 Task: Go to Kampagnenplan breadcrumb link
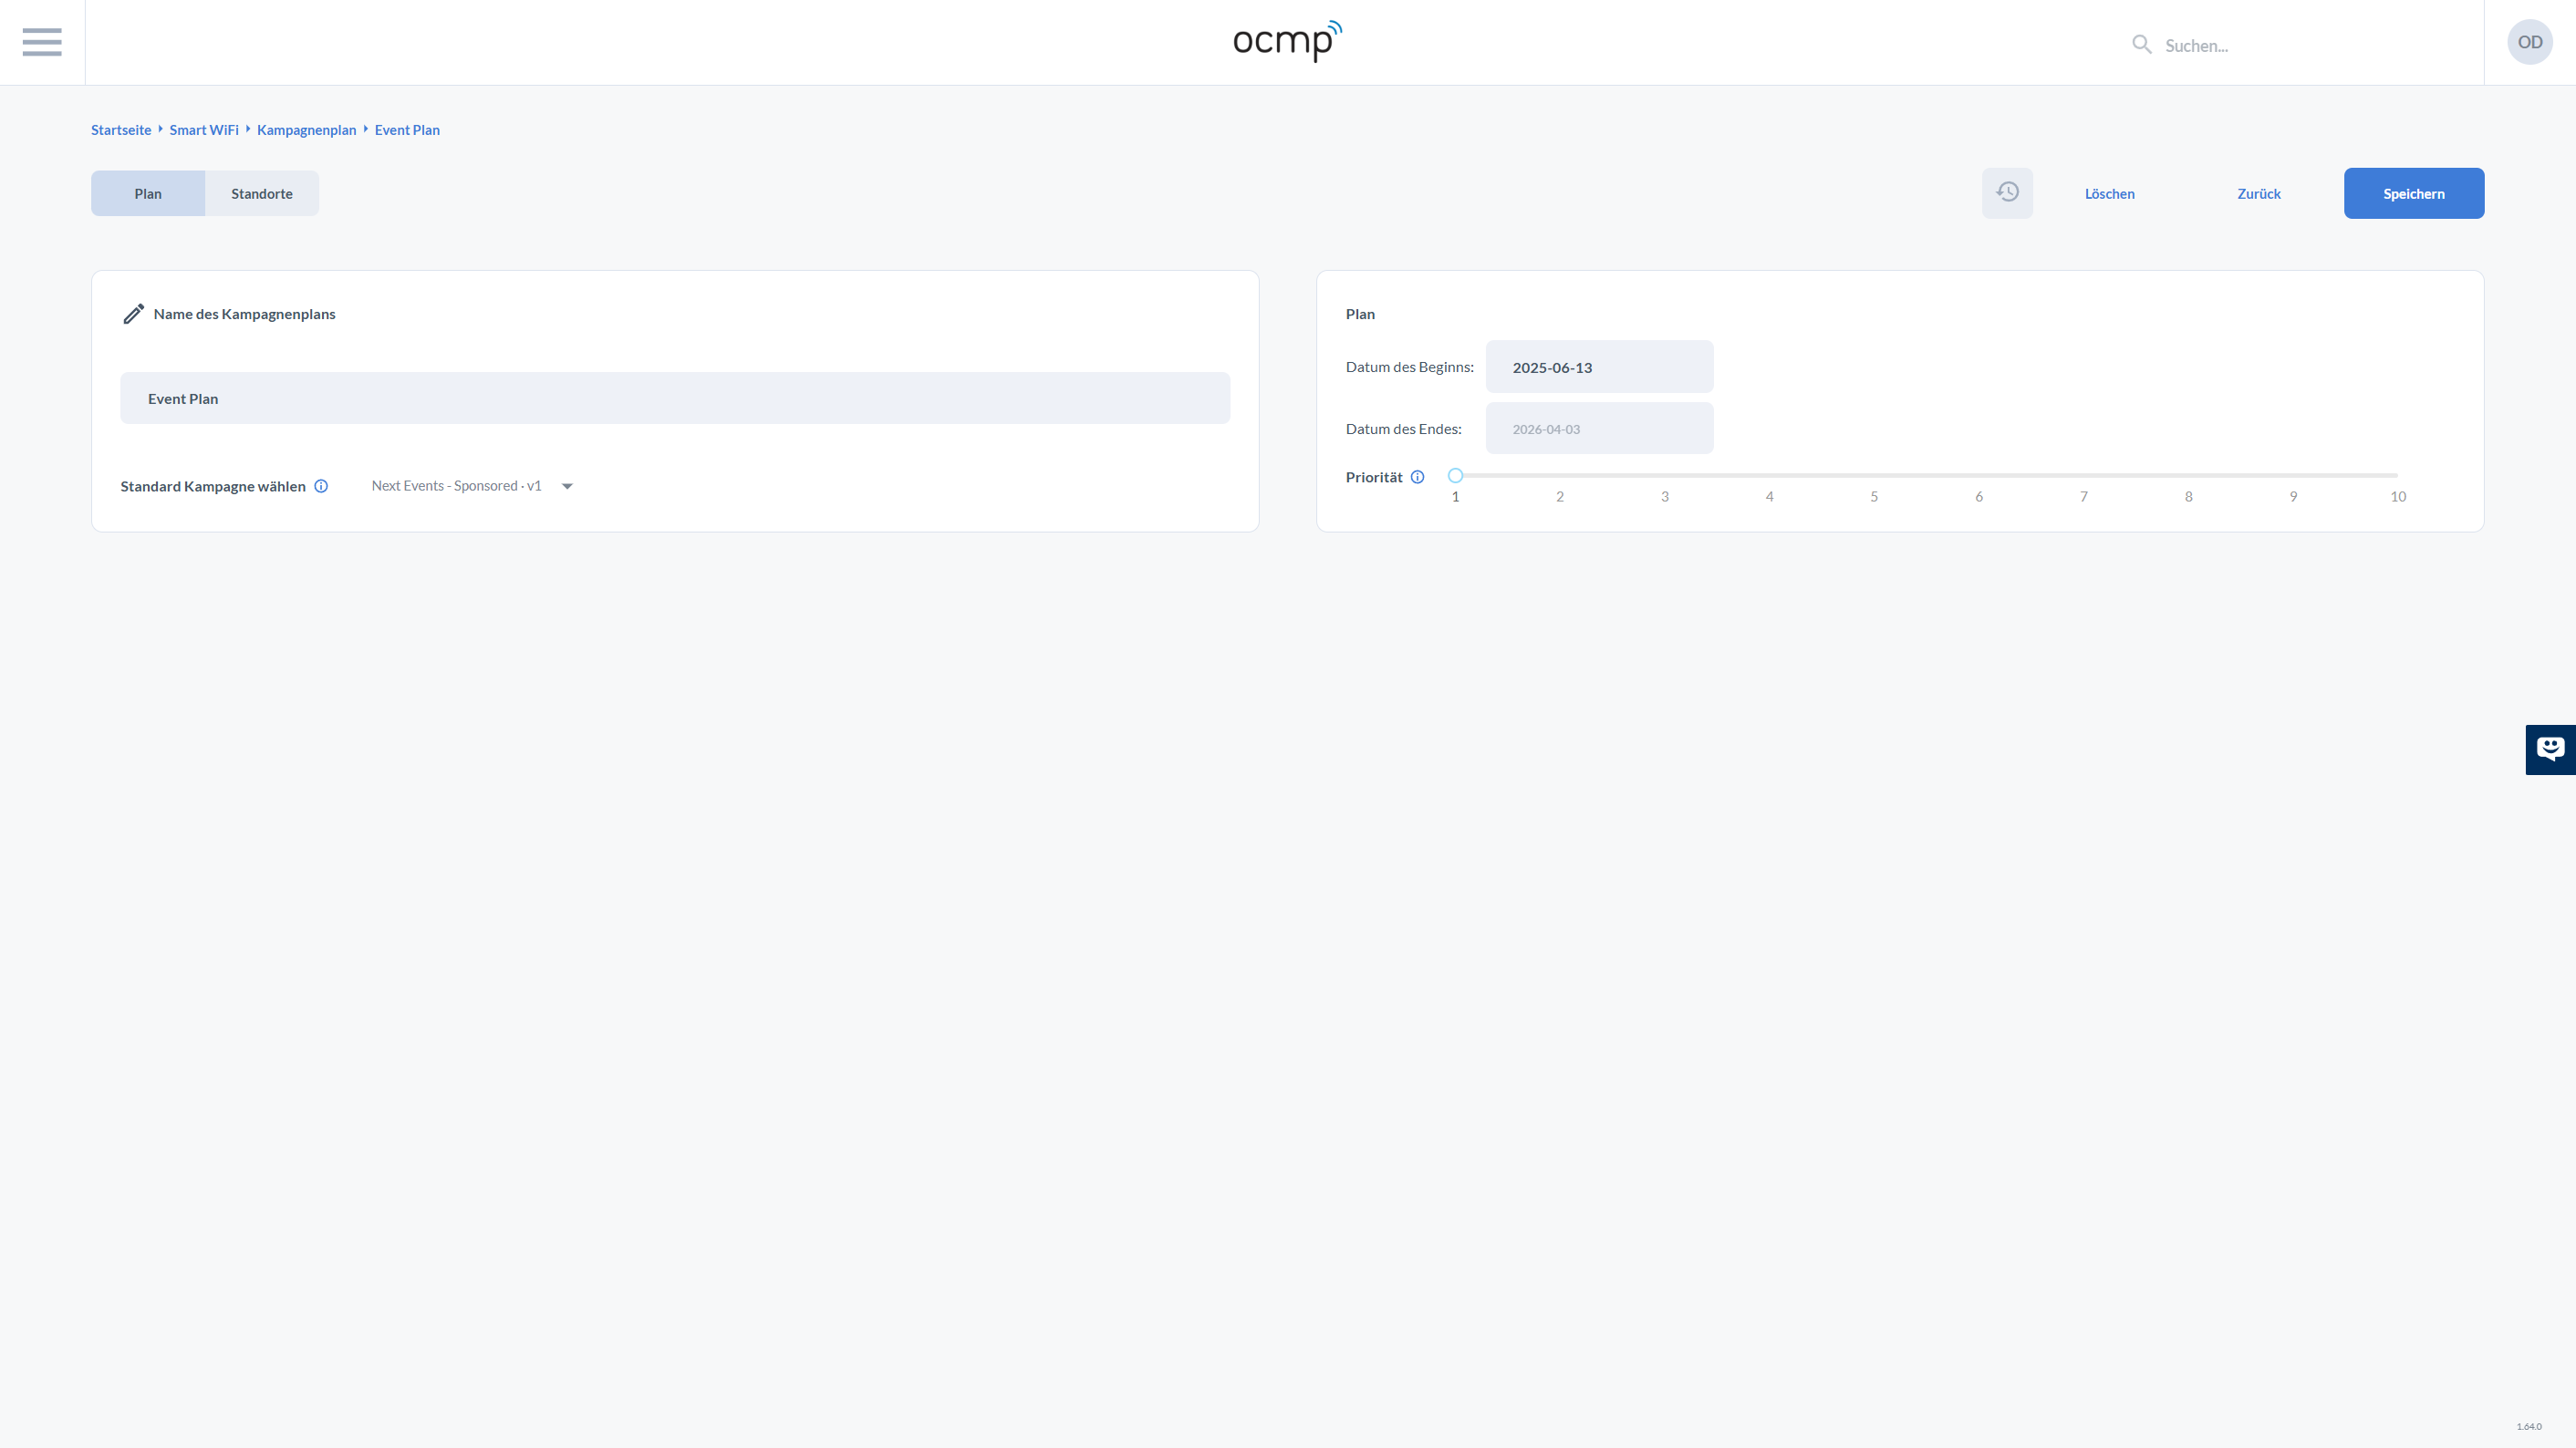coord(306,129)
